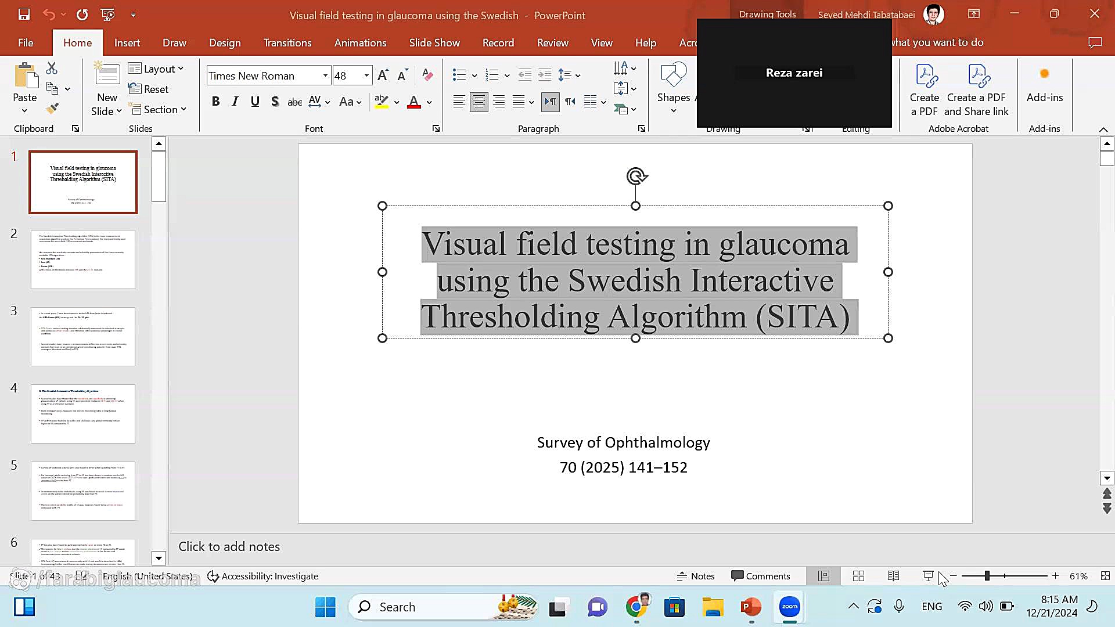
Task: Toggle Bold formatting
Action: pyautogui.click(x=215, y=102)
